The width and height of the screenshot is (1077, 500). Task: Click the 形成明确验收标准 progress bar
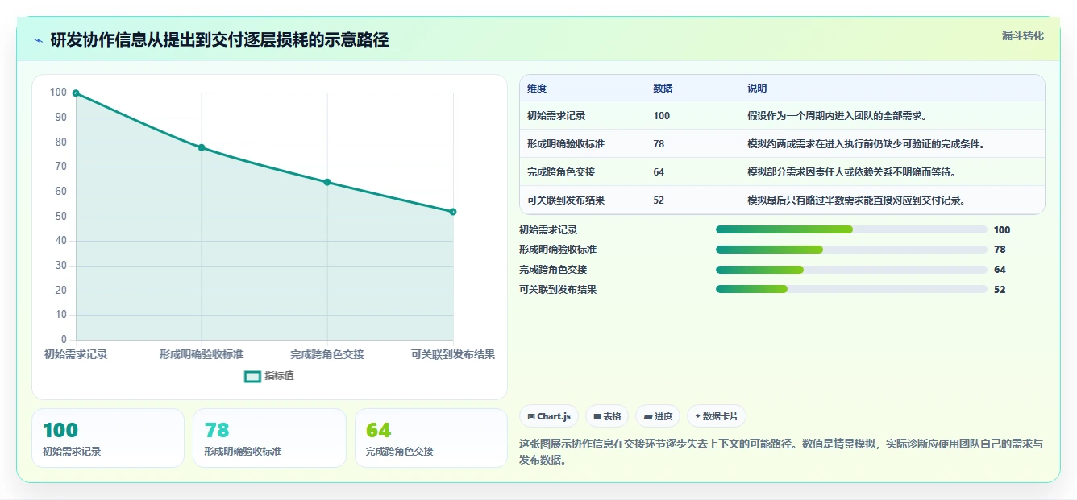[x=851, y=250]
